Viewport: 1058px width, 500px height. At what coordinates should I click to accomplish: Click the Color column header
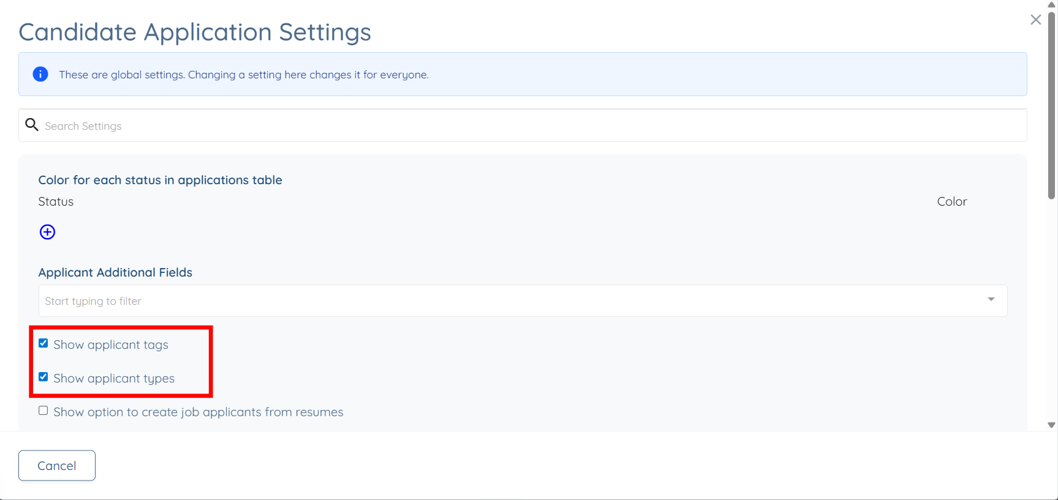point(952,201)
